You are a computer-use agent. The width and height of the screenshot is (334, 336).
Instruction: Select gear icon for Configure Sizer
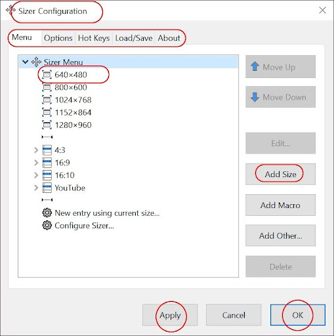[47, 226]
